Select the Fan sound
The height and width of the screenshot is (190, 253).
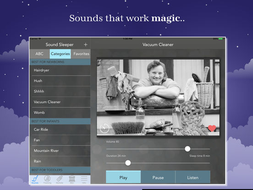click(60, 140)
